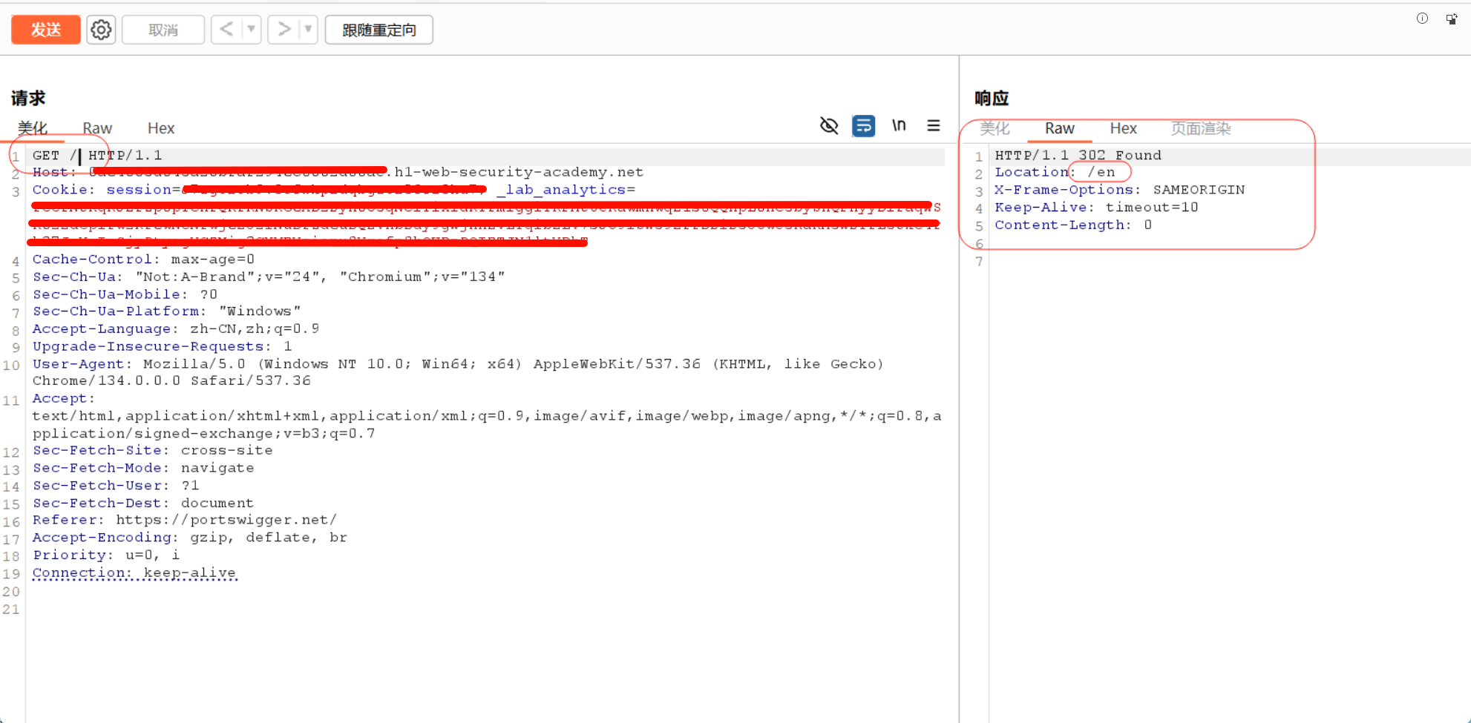Viewport: 1471px width, 723px height.
Task: Go back to previous request in history
Action: (226, 30)
